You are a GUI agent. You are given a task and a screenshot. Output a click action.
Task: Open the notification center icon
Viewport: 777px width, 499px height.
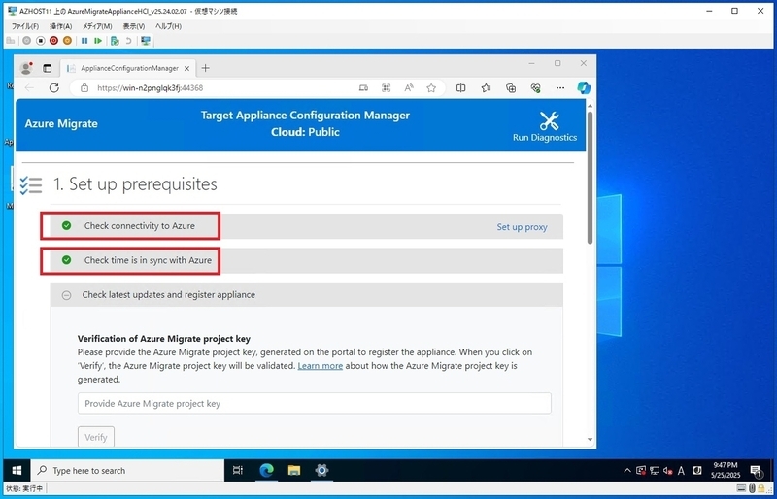(757, 470)
